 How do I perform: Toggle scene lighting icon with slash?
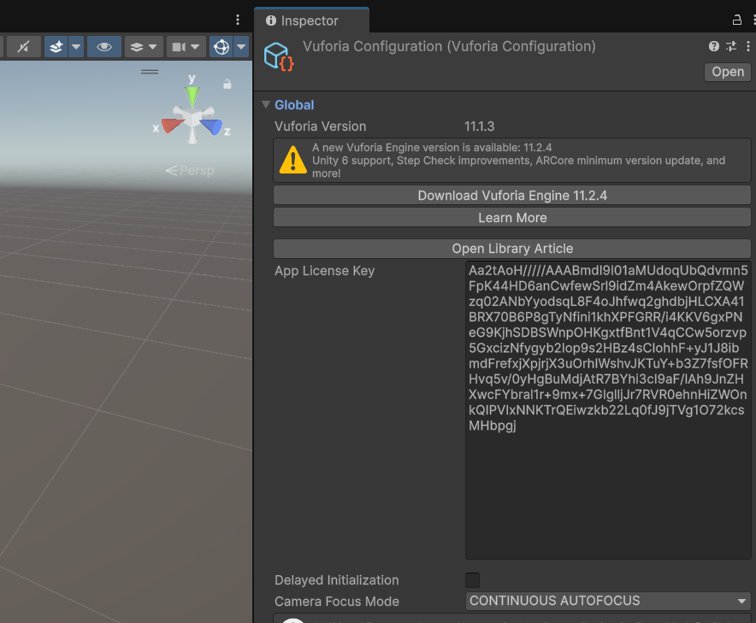23,47
